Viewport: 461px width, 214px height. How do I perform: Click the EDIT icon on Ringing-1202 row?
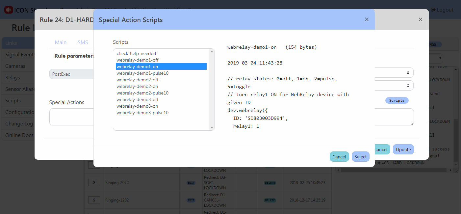coord(191,200)
